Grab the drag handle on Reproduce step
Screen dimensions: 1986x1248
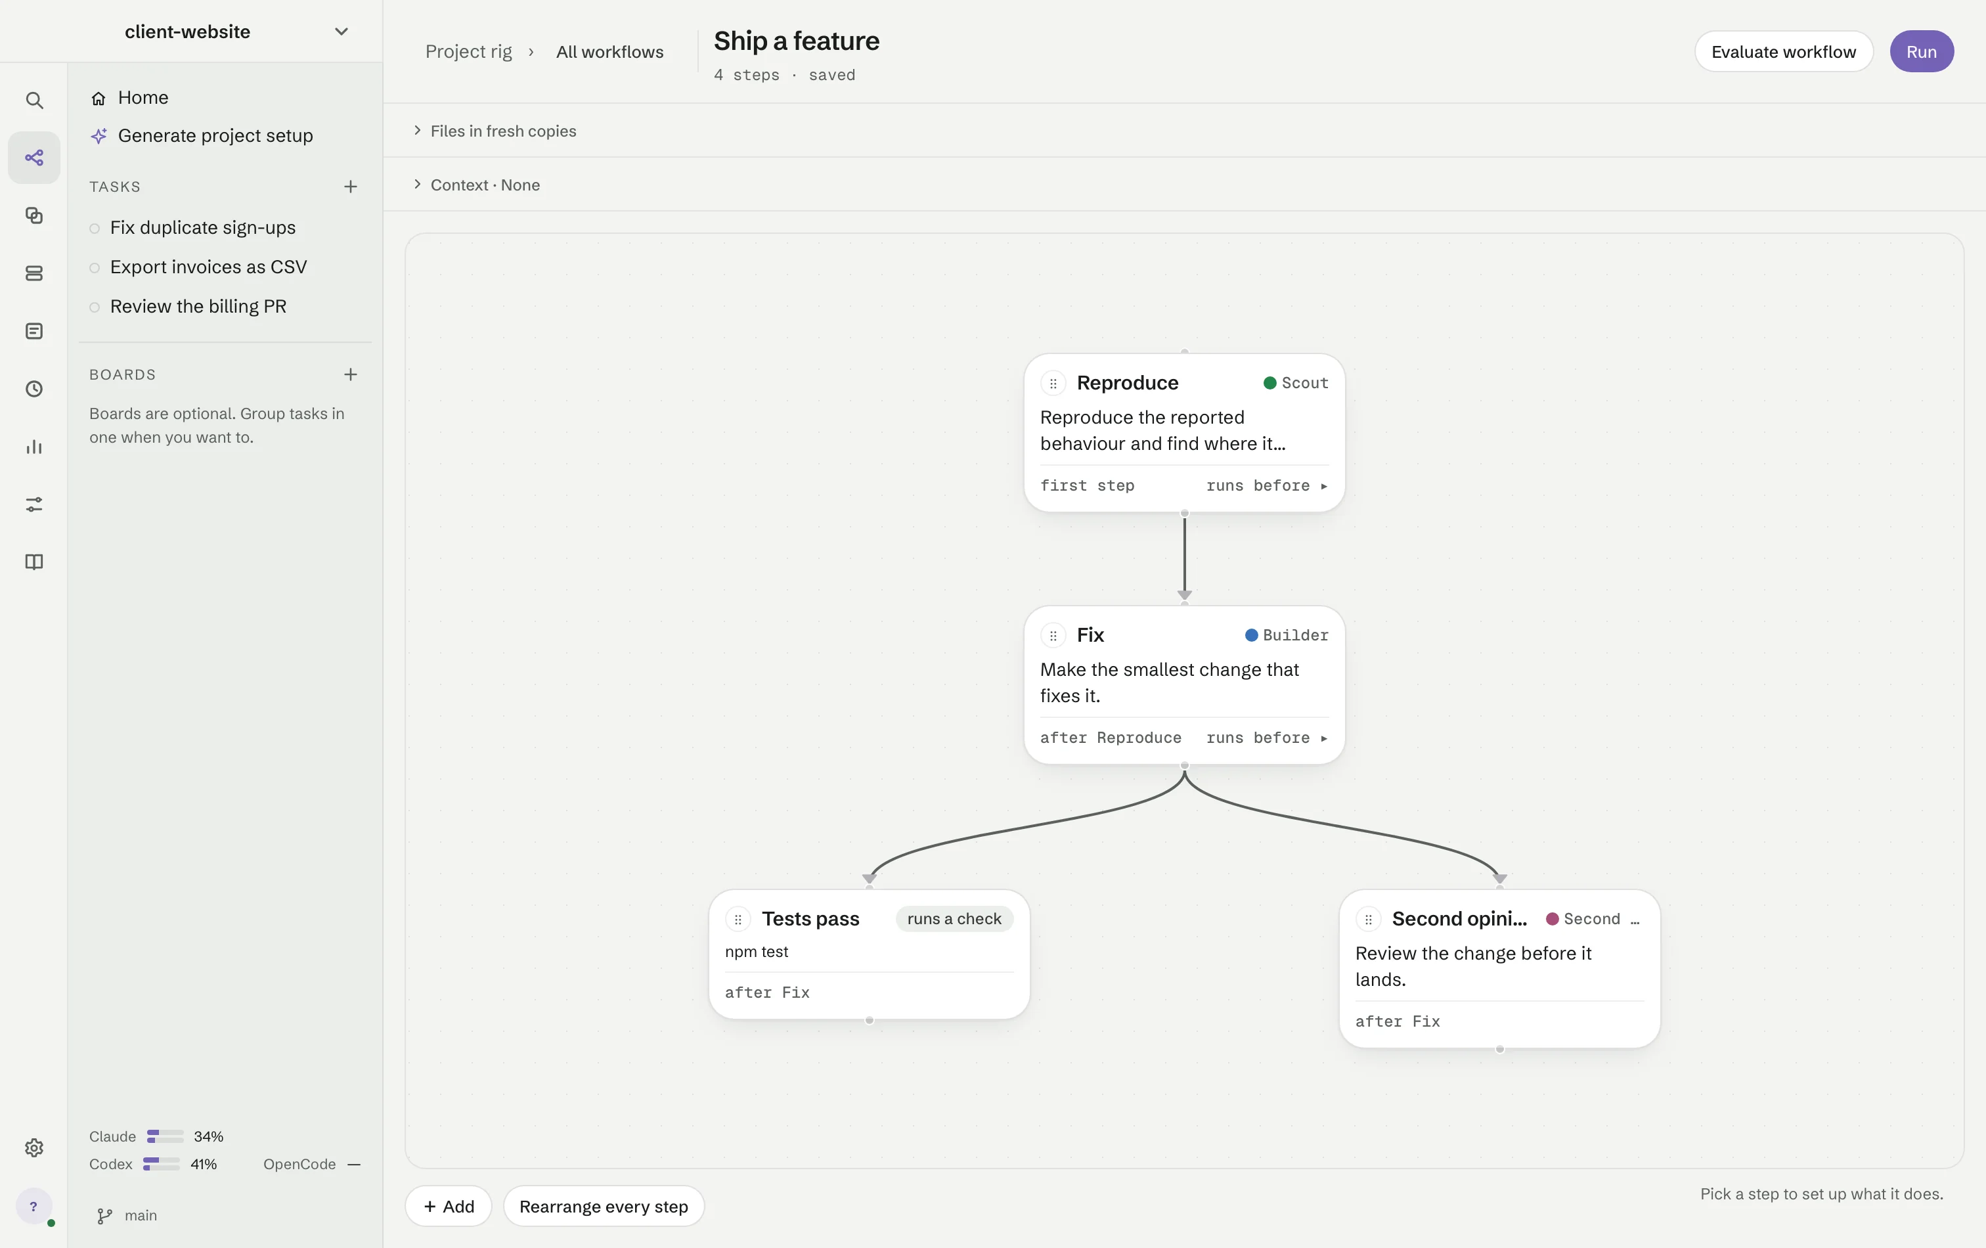pyautogui.click(x=1053, y=383)
